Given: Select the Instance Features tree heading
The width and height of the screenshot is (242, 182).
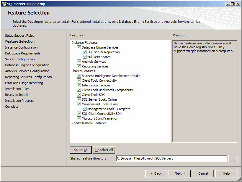Looking at the screenshot, I should click(84, 43).
